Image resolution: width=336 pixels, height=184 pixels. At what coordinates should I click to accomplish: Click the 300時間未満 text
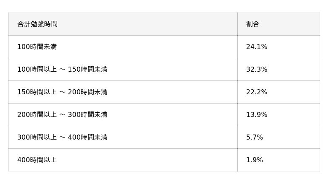click(87, 115)
